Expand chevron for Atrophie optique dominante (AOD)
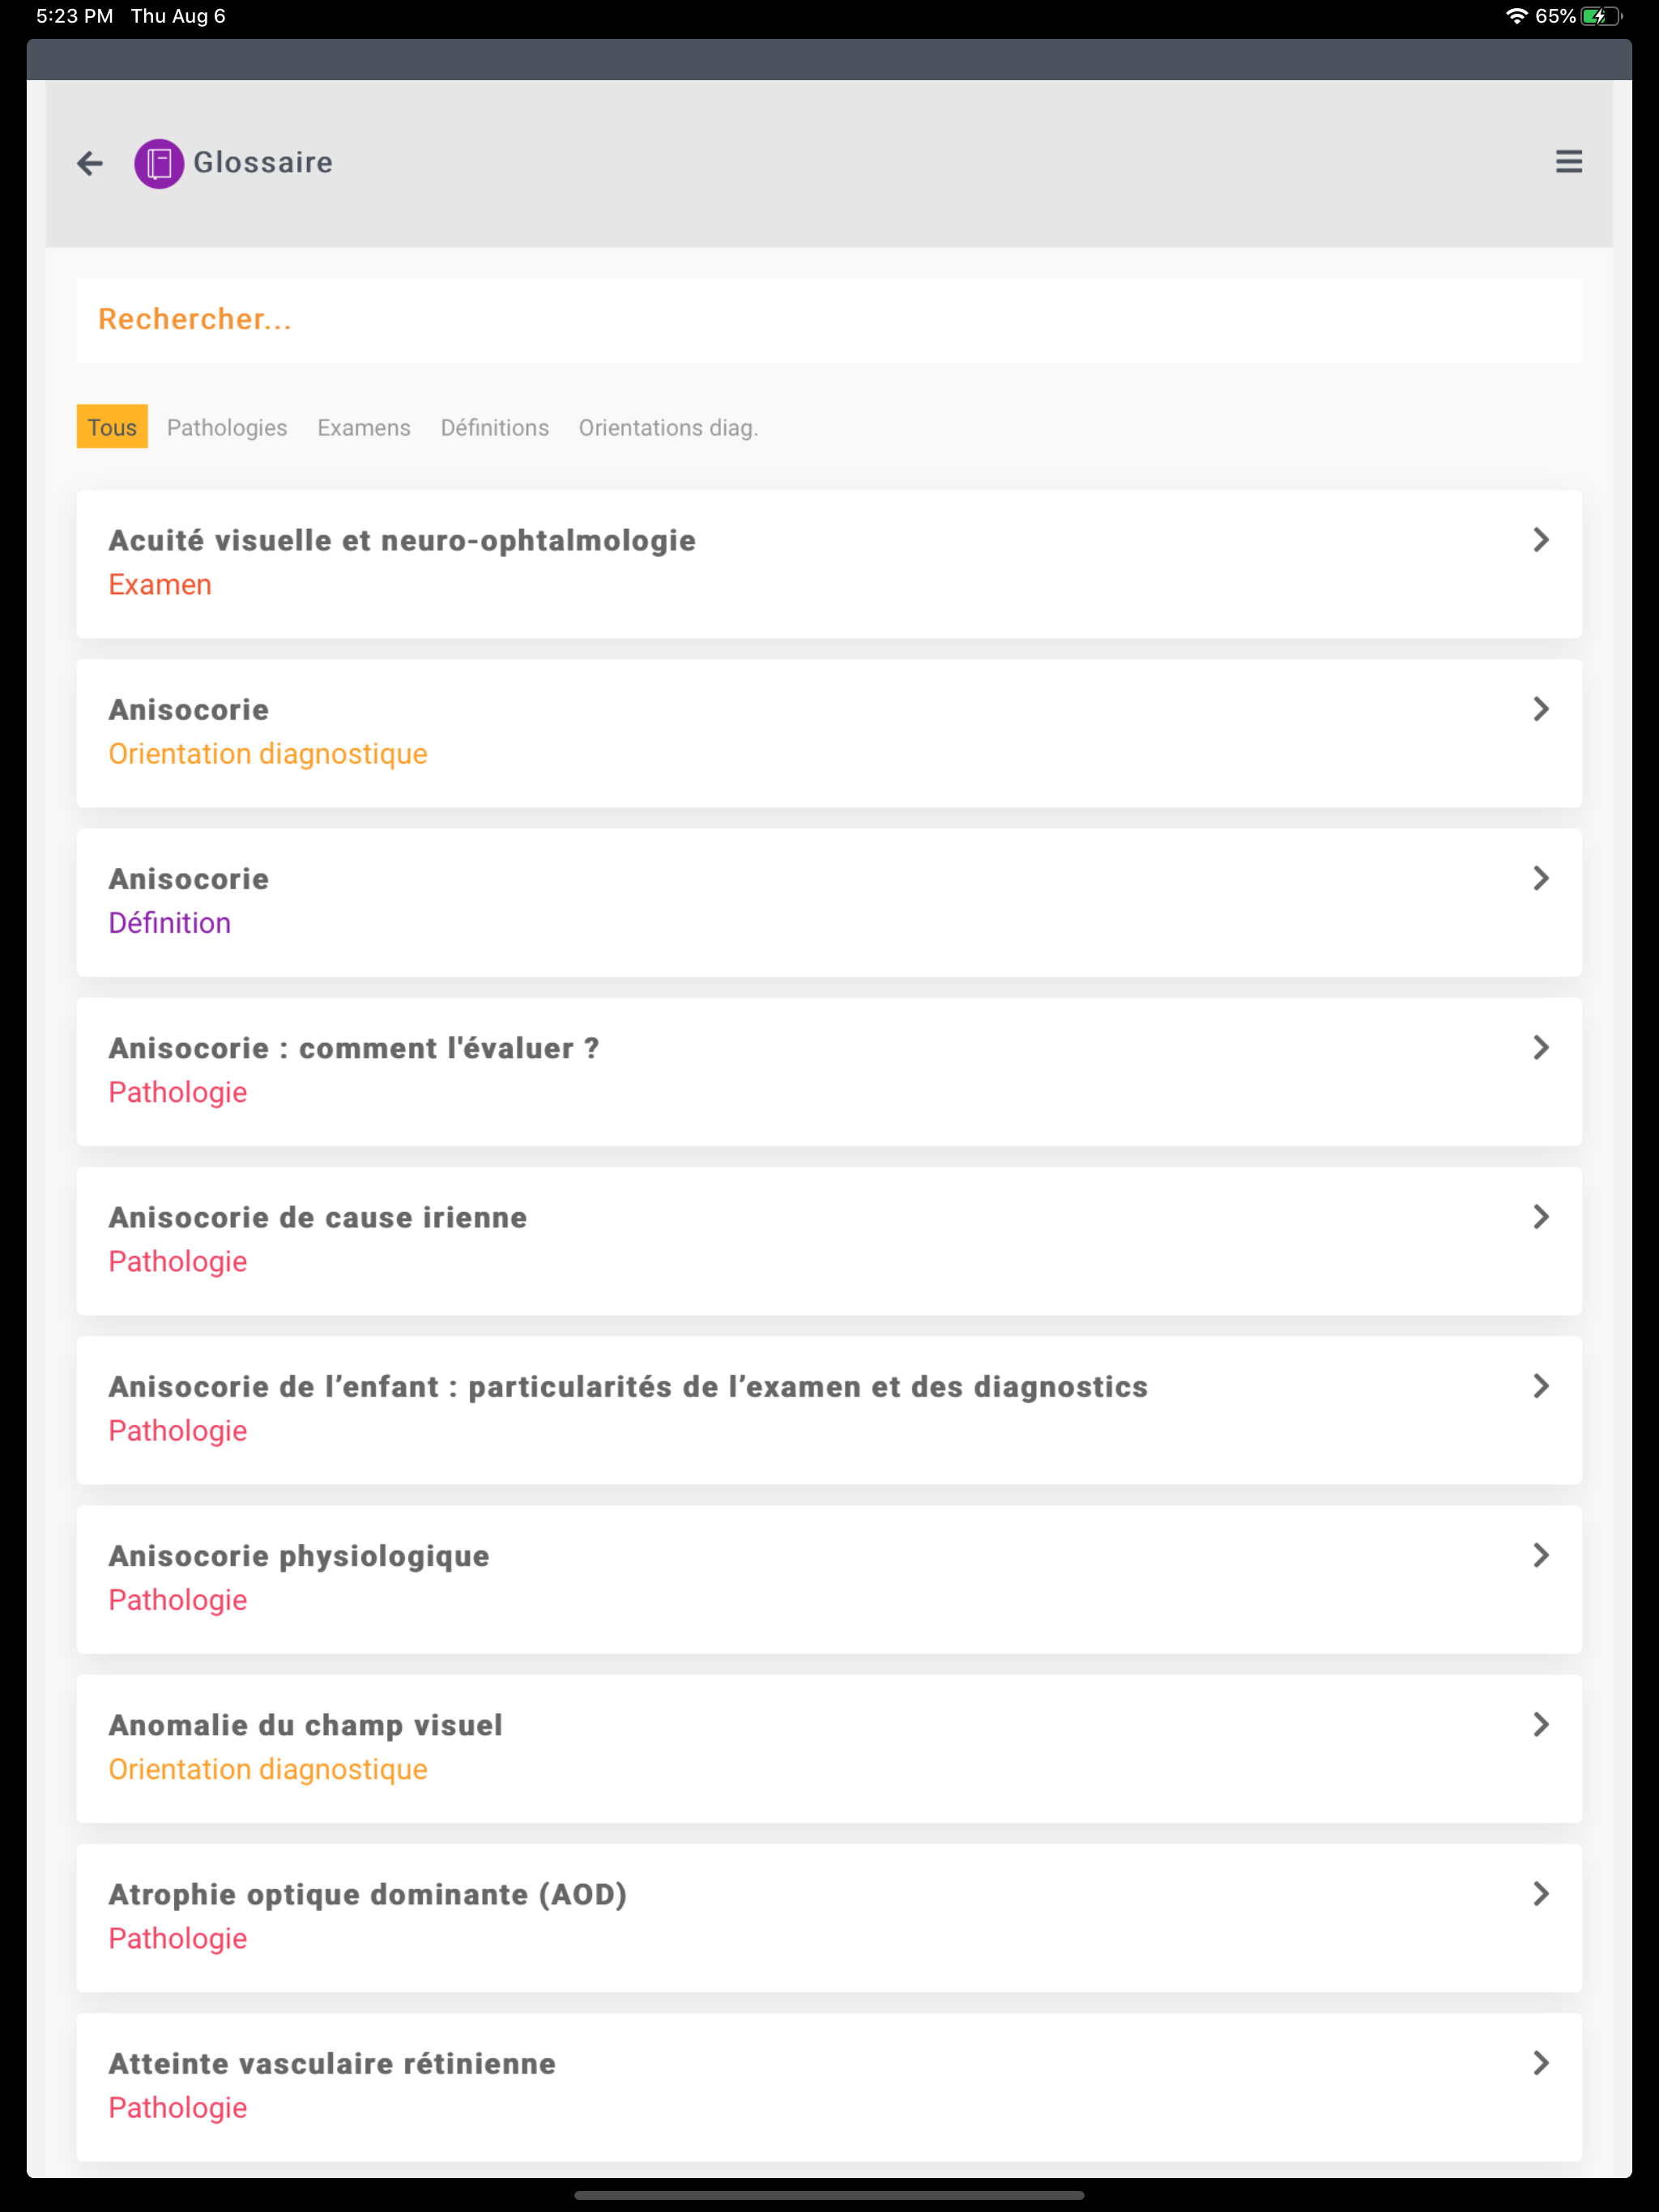The width and height of the screenshot is (1659, 2212). click(x=1541, y=1894)
